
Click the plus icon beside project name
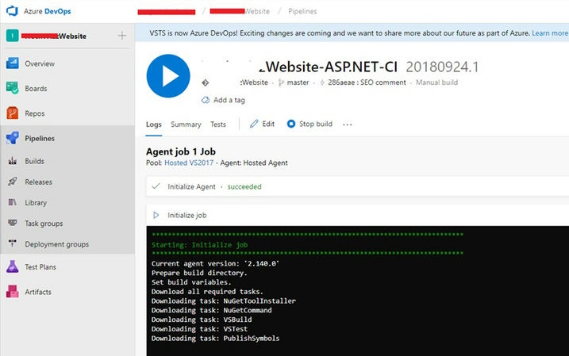(122, 36)
